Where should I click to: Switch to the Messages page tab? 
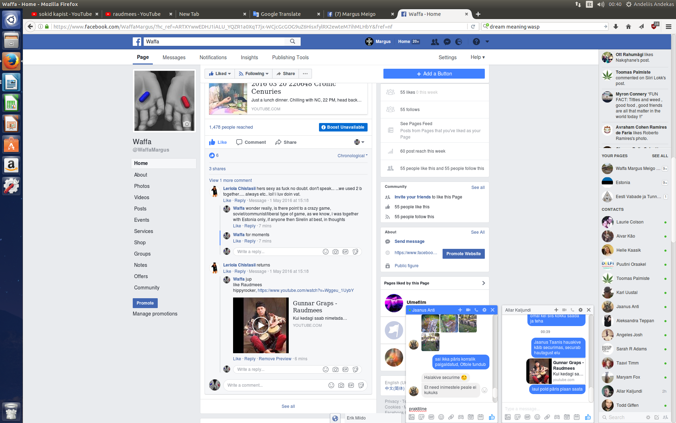[x=174, y=57]
